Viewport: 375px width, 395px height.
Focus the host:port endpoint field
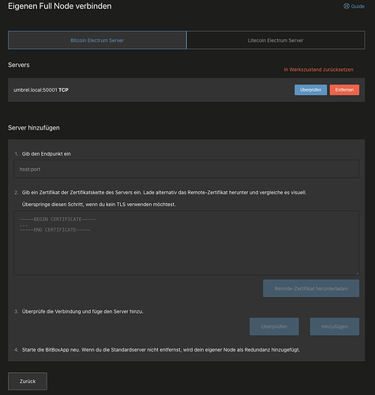(186, 169)
